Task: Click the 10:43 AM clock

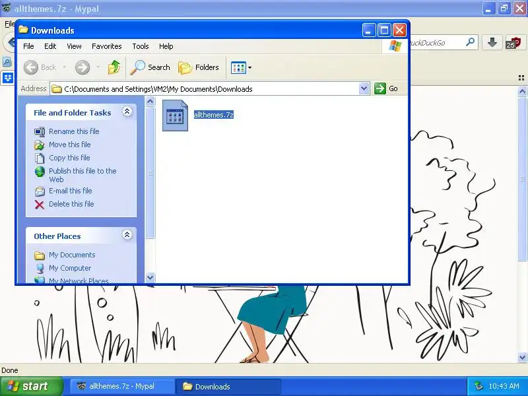Action: tap(504, 386)
